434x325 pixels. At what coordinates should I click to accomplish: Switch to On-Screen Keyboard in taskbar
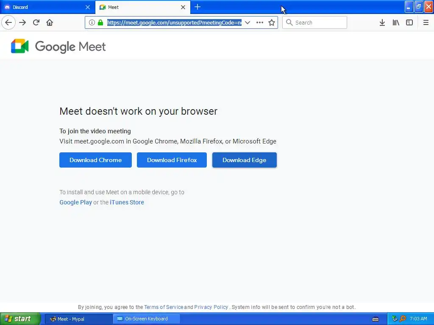(x=146, y=319)
